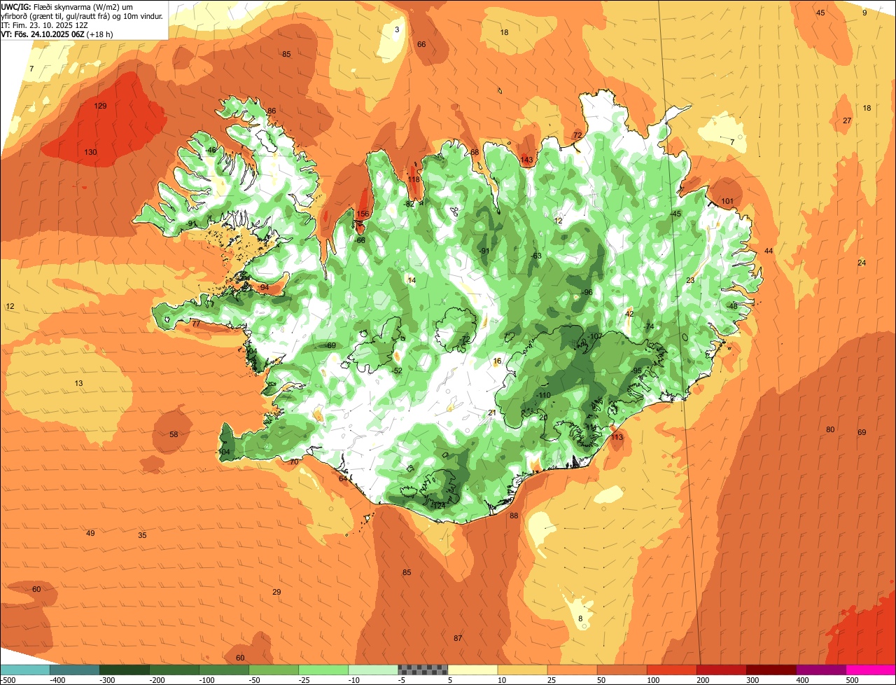Click the '104' value on Reykjanes peninsula
Image resolution: width=896 pixels, height=685 pixels.
[x=223, y=452]
